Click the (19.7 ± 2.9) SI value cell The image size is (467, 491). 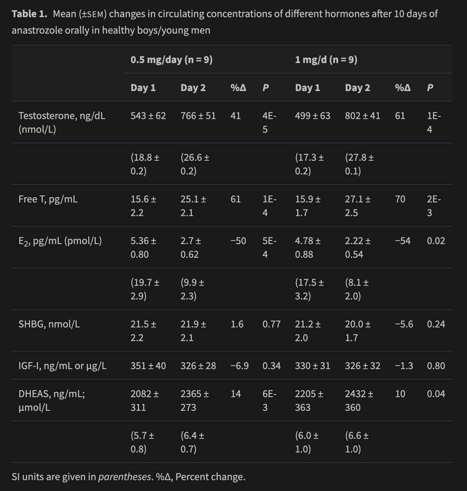coord(145,289)
